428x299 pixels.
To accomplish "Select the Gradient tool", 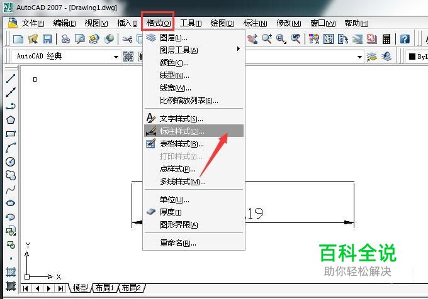I will click(x=11, y=286).
